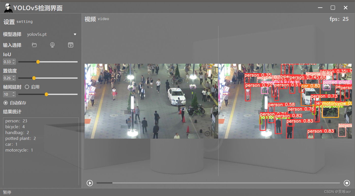Adjust the confidence slider handle
The width and height of the screenshot is (355, 196).
click(34, 78)
